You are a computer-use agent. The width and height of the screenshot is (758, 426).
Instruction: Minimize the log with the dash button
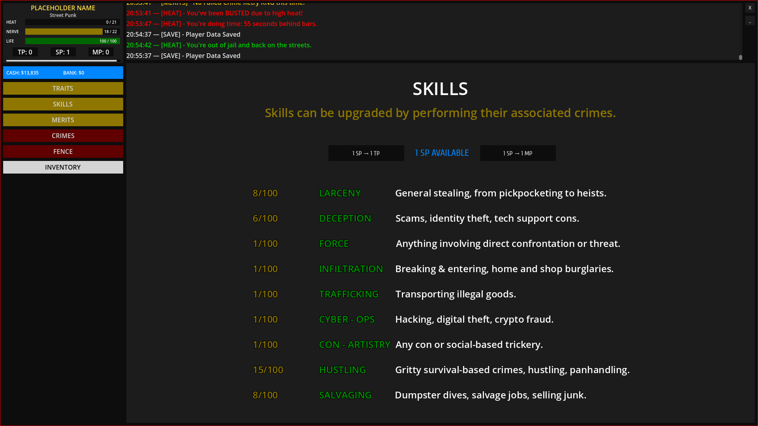click(750, 21)
